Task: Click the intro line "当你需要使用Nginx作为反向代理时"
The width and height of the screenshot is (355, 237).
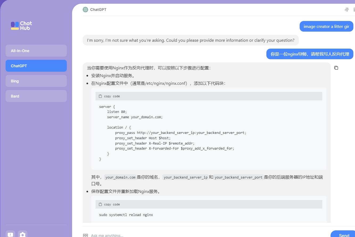Action: click(x=149, y=68)
